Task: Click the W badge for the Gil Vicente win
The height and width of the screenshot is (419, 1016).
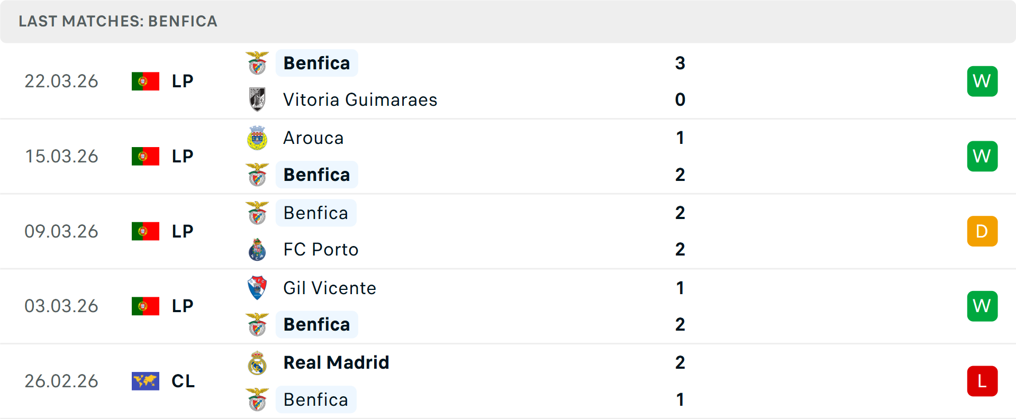Action: (x=982, y=306)
